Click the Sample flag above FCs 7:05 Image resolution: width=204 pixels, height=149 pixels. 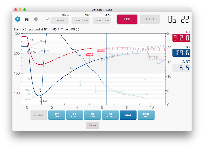(101, 51)
